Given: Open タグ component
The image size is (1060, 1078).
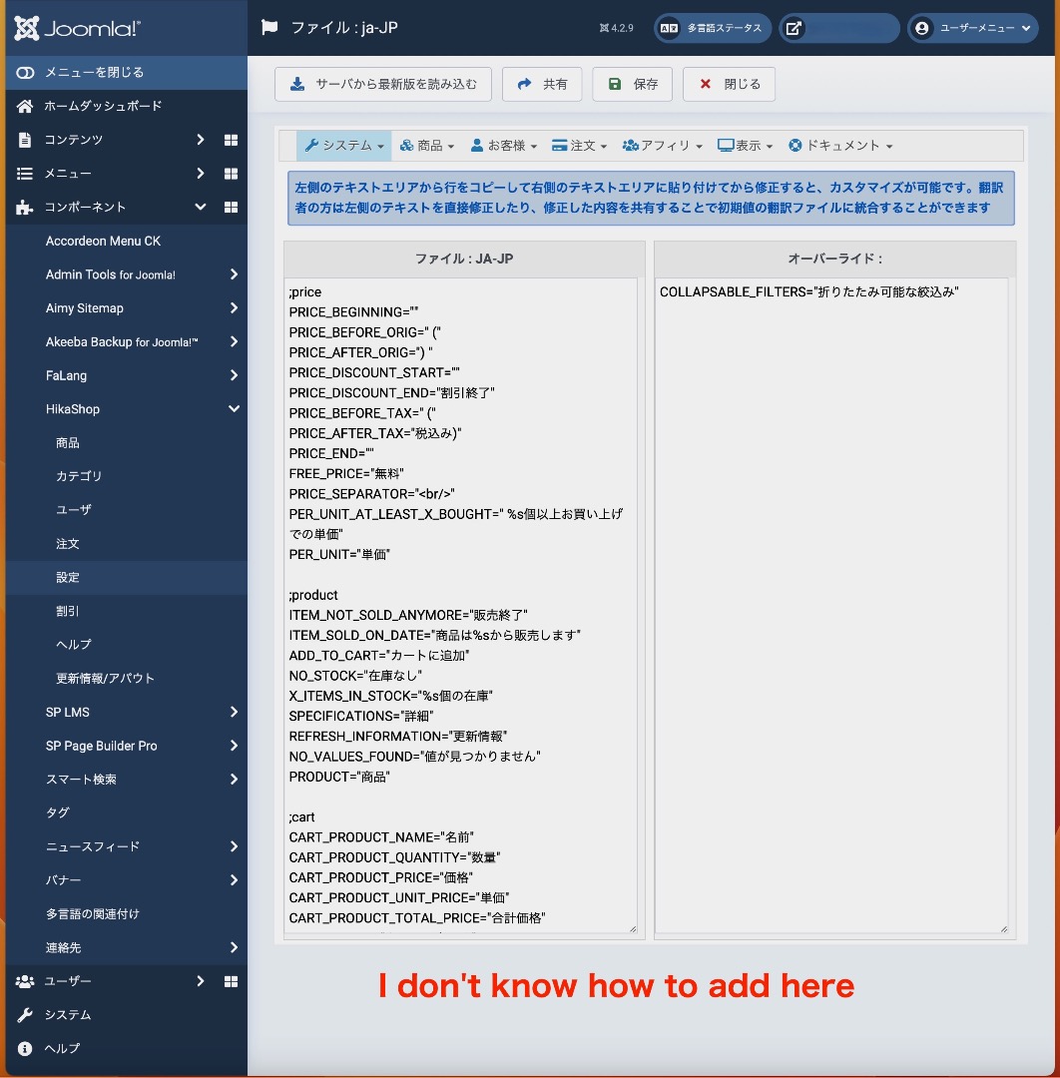Looking at the screenshot, I should [58, 812].
